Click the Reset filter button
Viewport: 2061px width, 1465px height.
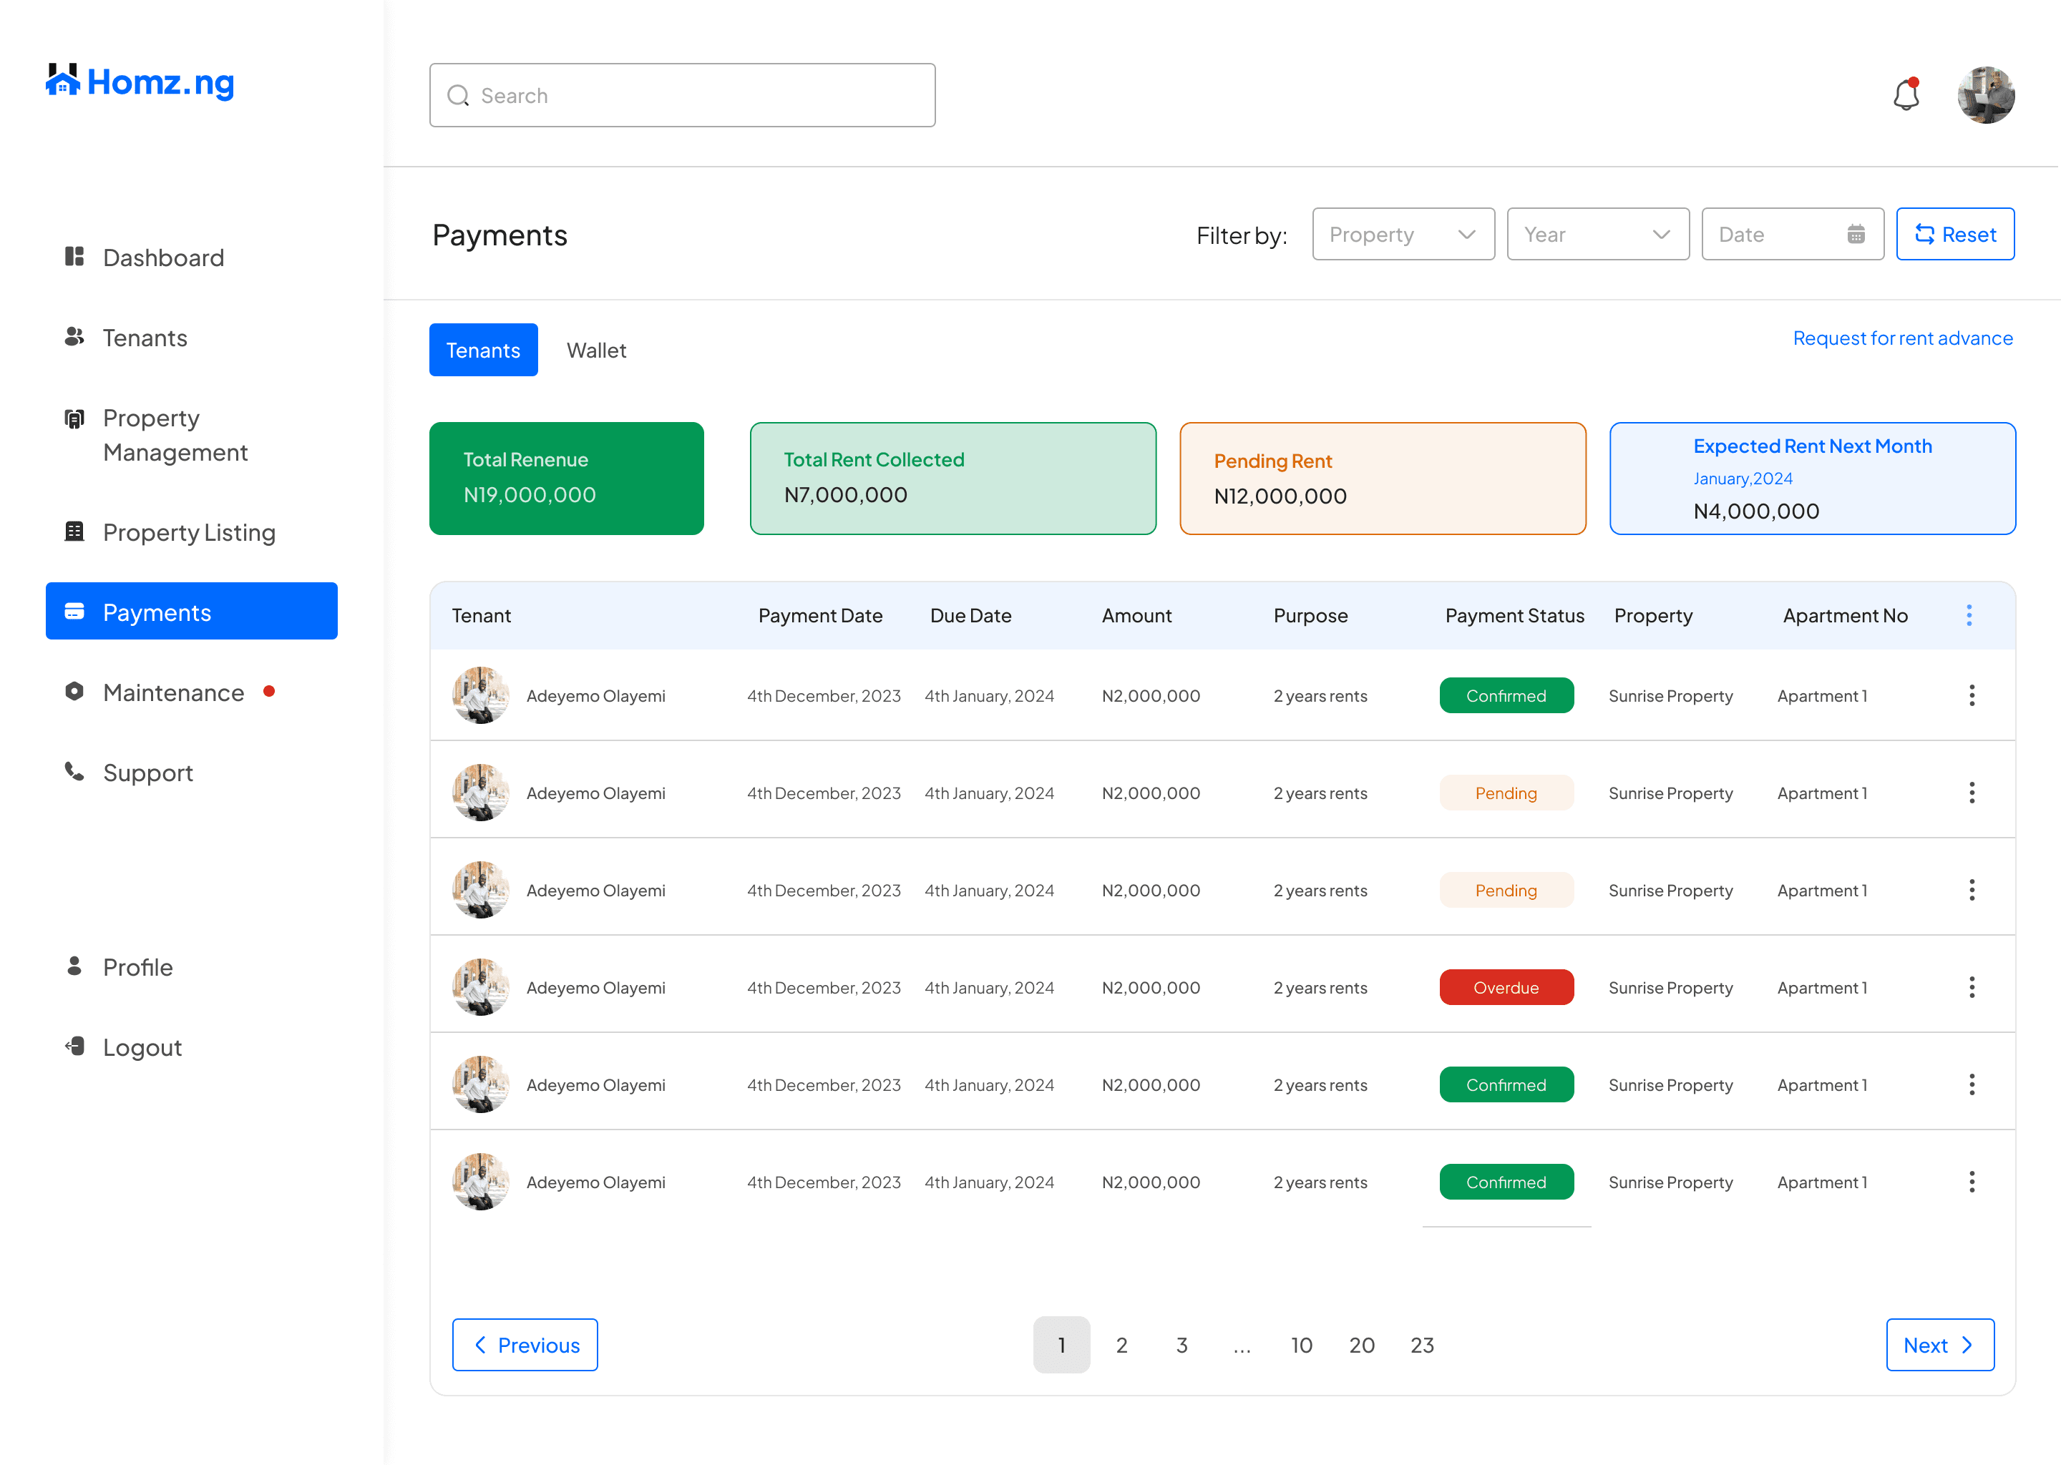[1954, 235]
